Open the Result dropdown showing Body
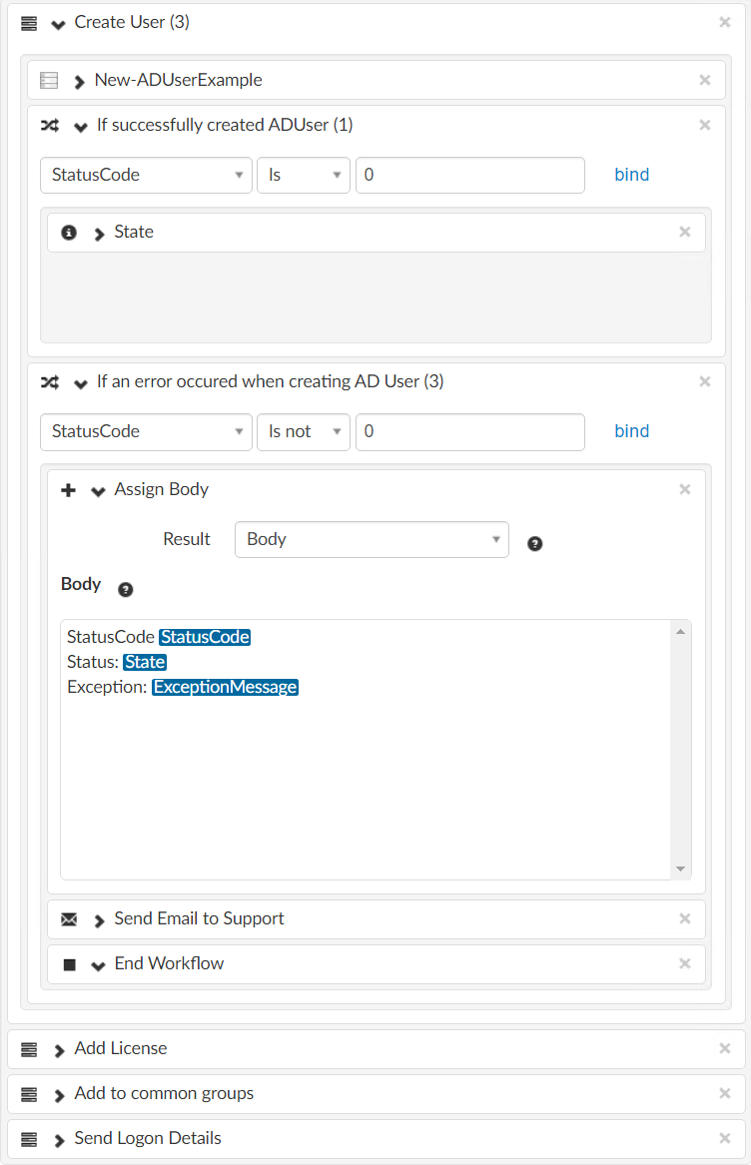Screen dimensions: 751x1165 [x=372, y=539]
